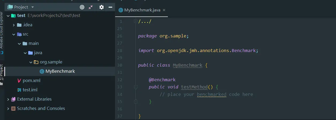Click the import org.openjdk.jmh line
Viewport: 336px width, 120px height.
(x=198, y=50)
